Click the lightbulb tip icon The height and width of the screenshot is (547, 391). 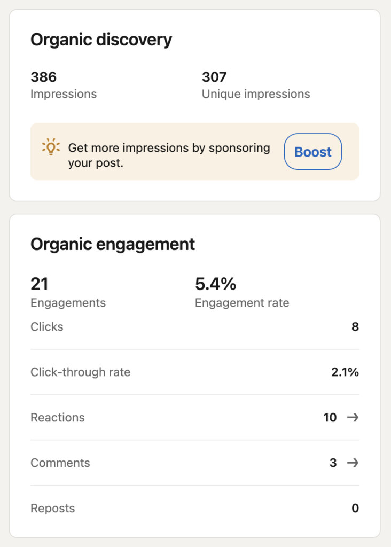pos(51,147)
